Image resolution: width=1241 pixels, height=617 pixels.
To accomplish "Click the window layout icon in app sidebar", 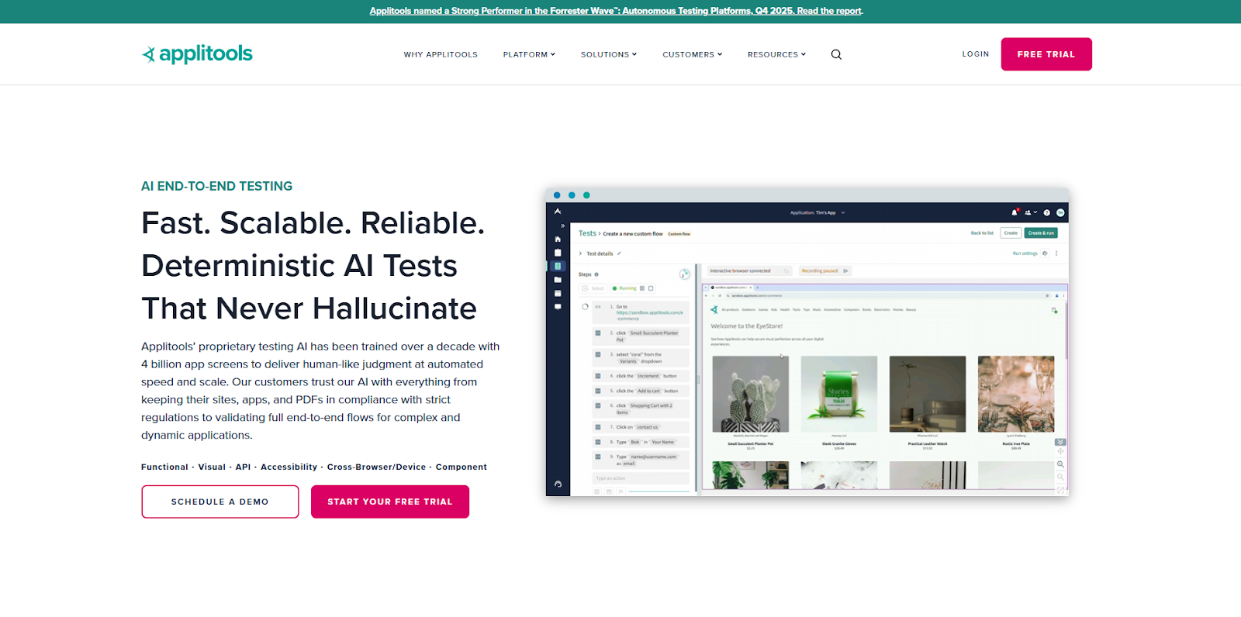I will [x=558, y=293].
